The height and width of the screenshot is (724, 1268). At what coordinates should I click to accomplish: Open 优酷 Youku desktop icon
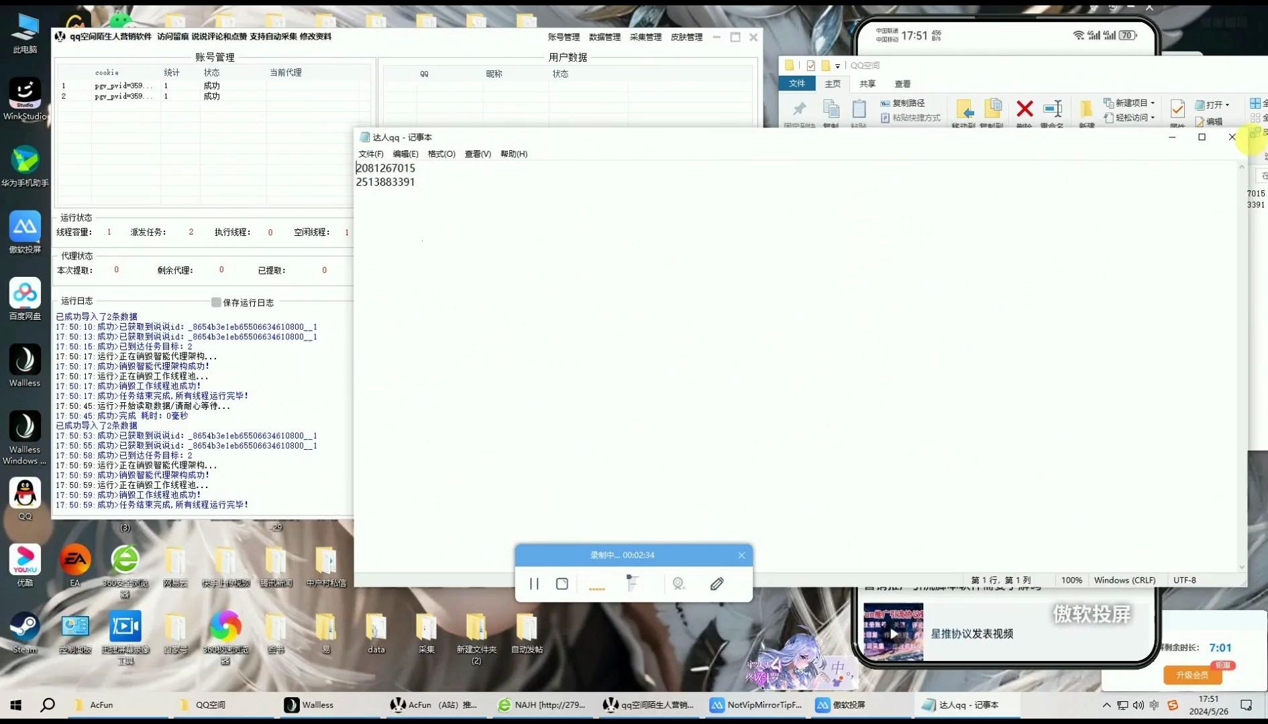(x=25, y=565)
